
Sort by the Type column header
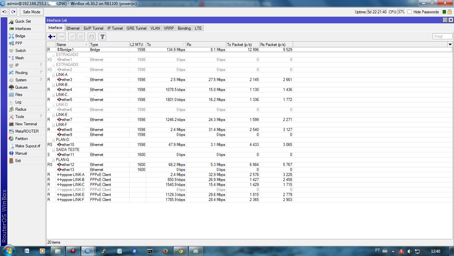[109, 45]
